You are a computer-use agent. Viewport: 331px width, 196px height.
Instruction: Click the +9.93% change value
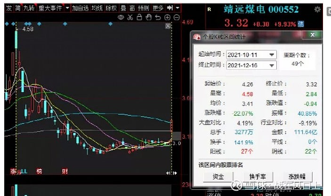pos(285,24)
